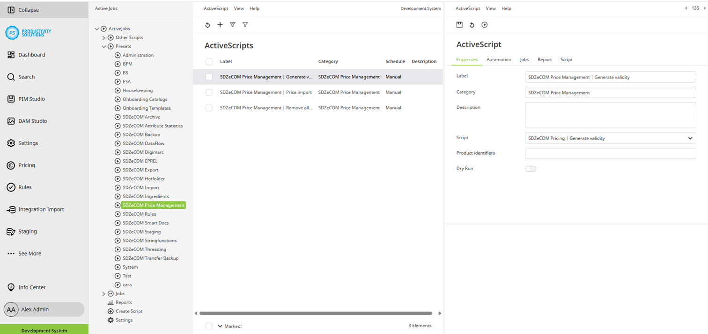This screenshot has height=334, width=708.
Task: Disable Dry Run toggle
Action: coord(531,169)
